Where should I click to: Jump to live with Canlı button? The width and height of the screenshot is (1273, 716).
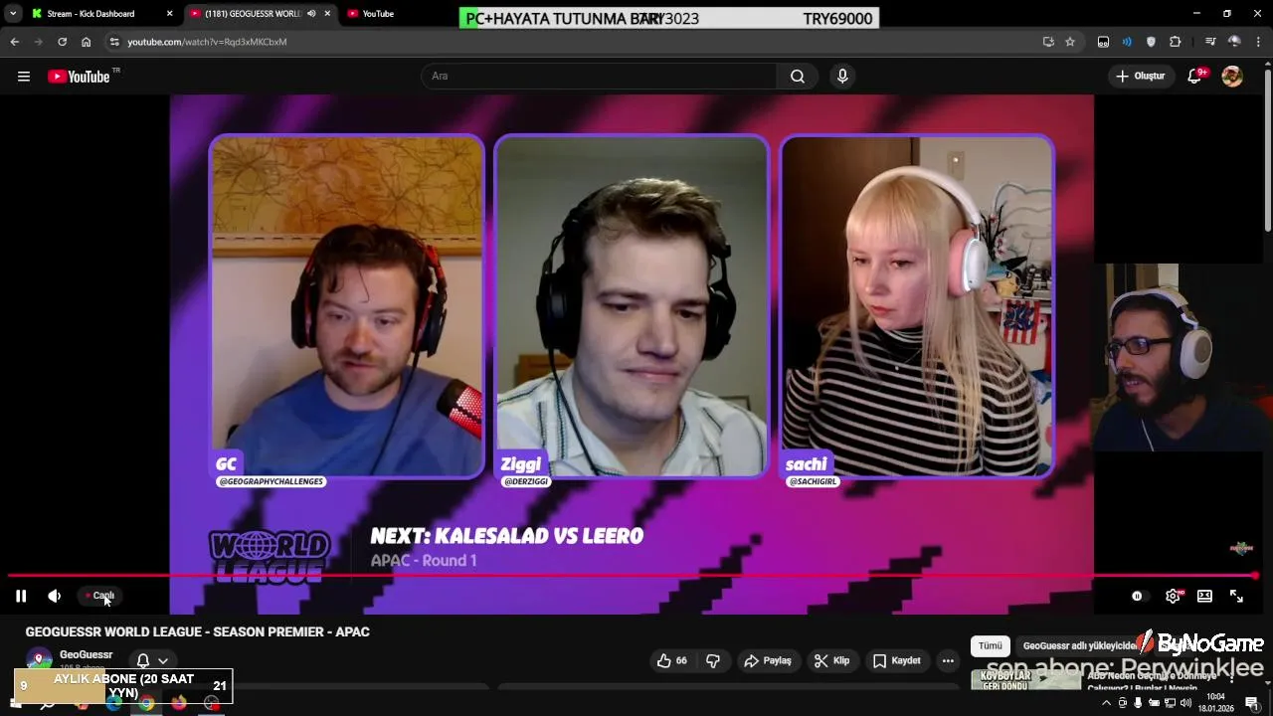coord(99,596)
